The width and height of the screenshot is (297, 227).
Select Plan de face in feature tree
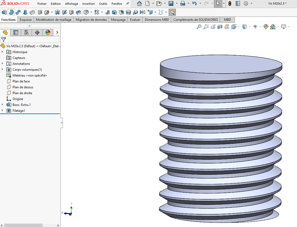click(x=21, y=81)
